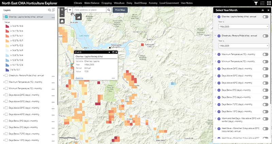Enable the Chestnuts - Pertons Pride filter toggle
Screen dimensions: 272x144
click(x=265, y=35)
